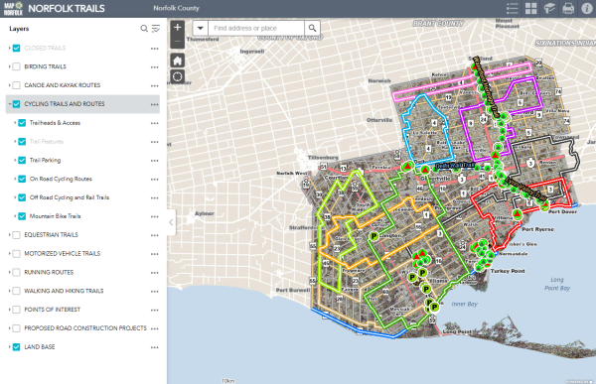596x384 pixels.
Task: Uncheck the Trail Parking layer
Action: coord(22,161)
